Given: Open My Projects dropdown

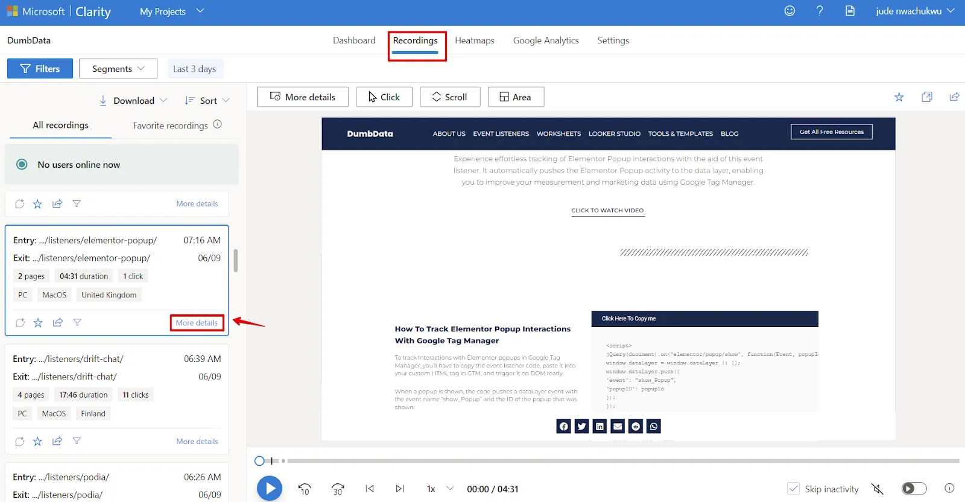Looking at the screenshot, I should coord(172,11).
